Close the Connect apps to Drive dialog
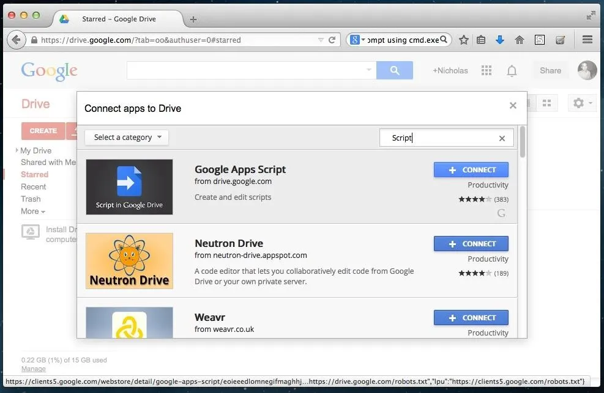The height and width of the screenshot is (393, 604). tap(513, 105)
